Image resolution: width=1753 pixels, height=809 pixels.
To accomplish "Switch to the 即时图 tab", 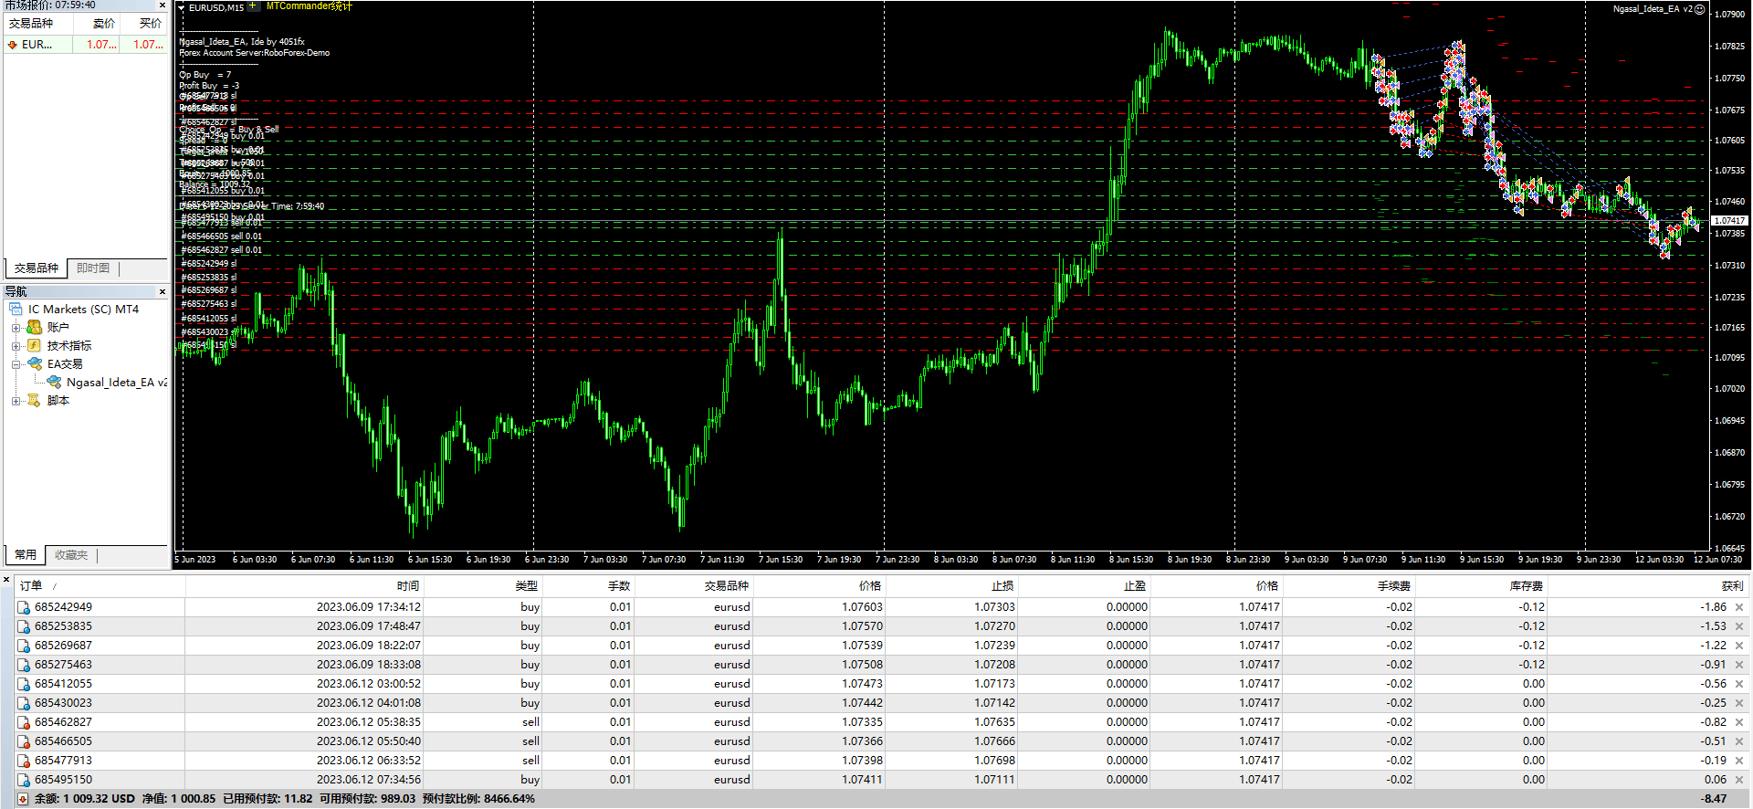I will tap(93, 268).
